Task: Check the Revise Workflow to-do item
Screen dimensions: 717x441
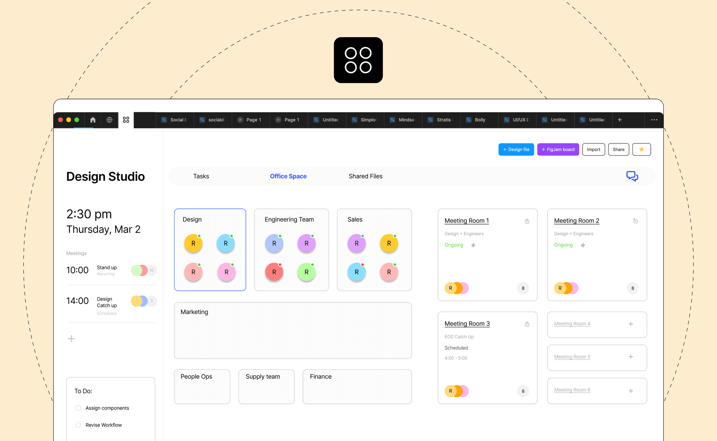Action: coord(78,425)
